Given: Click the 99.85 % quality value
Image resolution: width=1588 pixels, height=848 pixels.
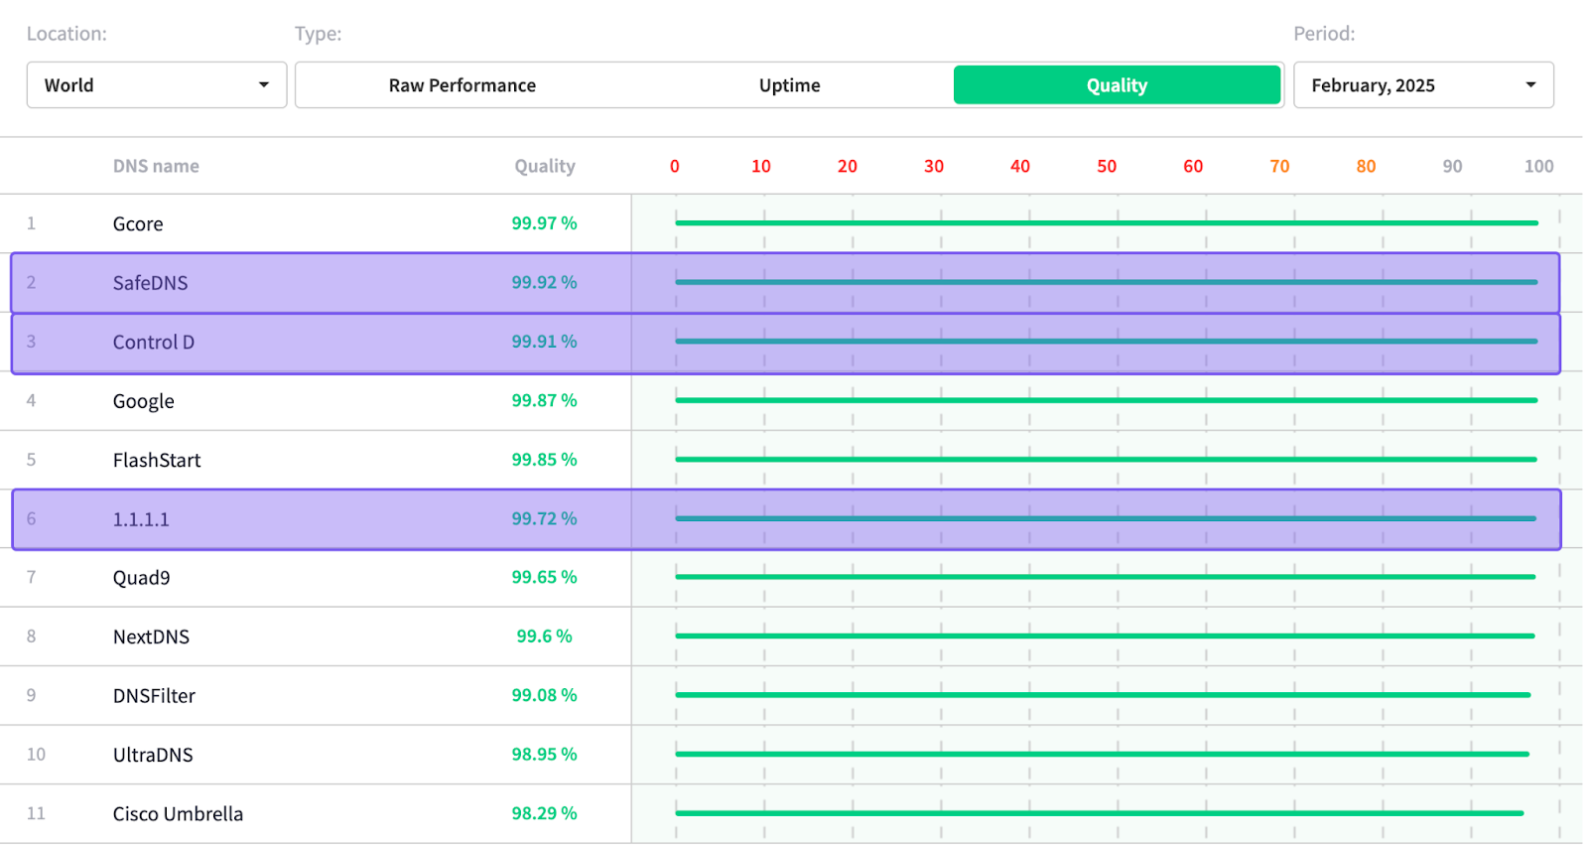Looking at the screenshot, I should pos(544,460).
